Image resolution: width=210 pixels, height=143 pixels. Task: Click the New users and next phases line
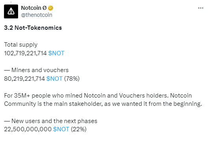point(51,121)
